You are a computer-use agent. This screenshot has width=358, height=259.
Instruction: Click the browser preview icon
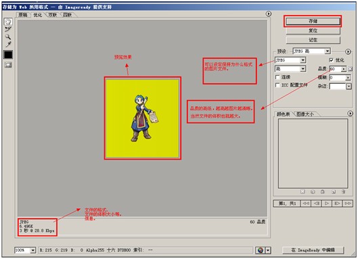click(261, 250)
